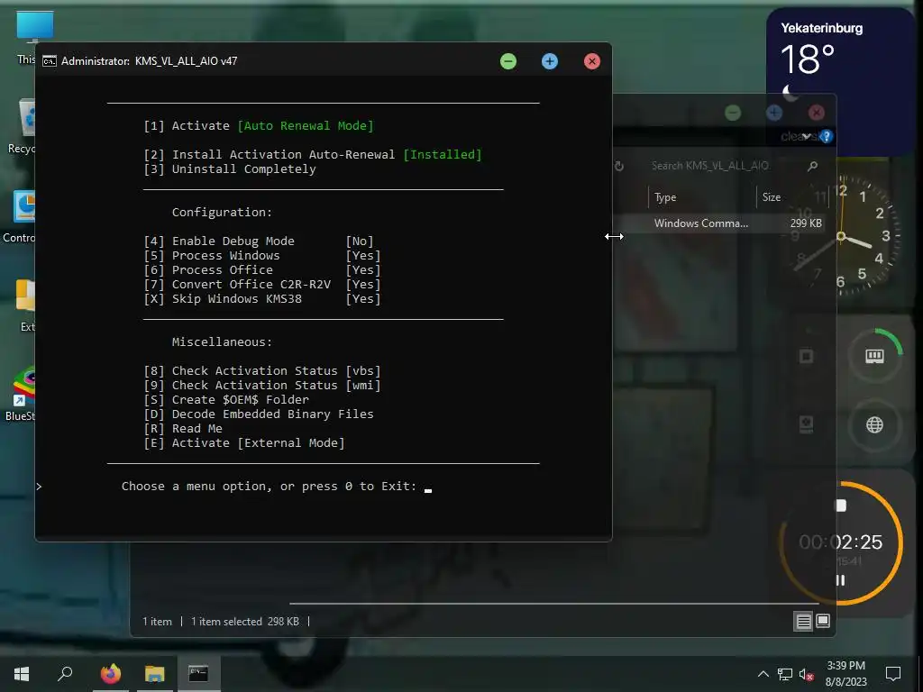
Task: Open the Windows Start menu
Action: (x=22, y=674)
